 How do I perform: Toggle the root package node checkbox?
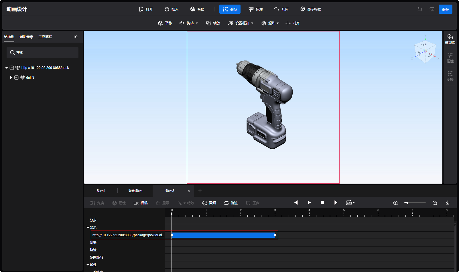12,68
